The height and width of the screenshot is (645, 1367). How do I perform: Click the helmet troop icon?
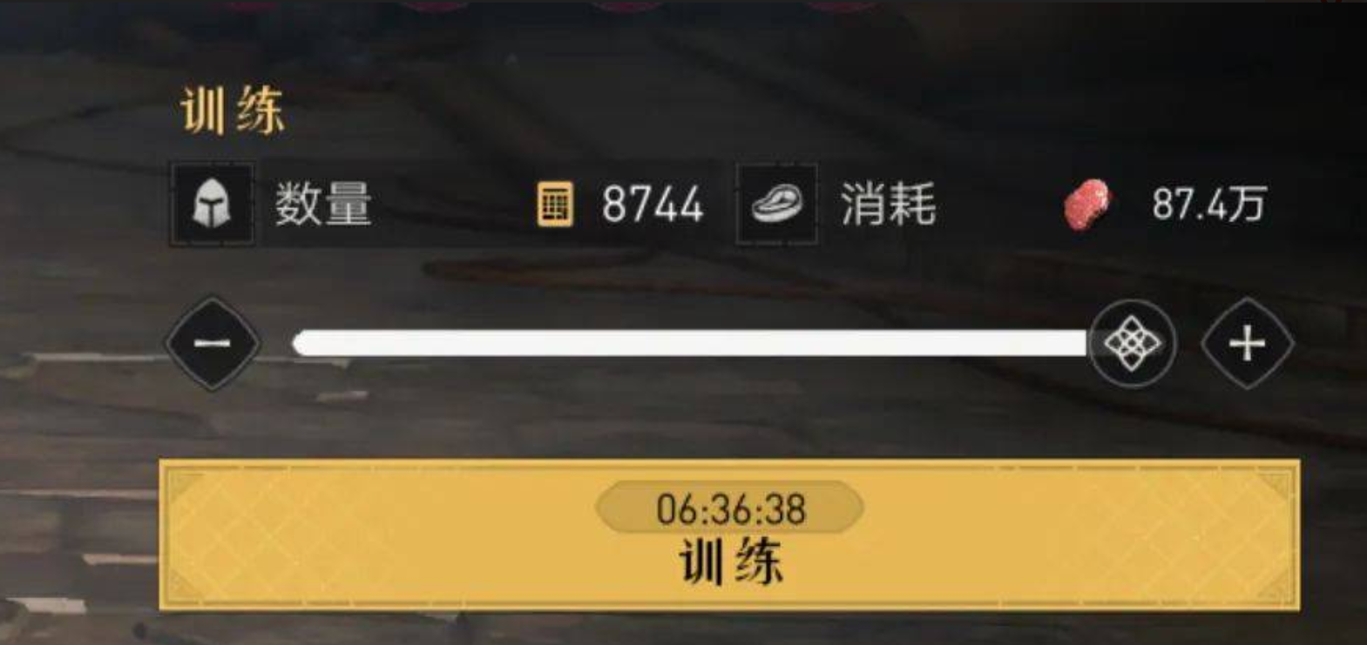[x=212, y=204]
